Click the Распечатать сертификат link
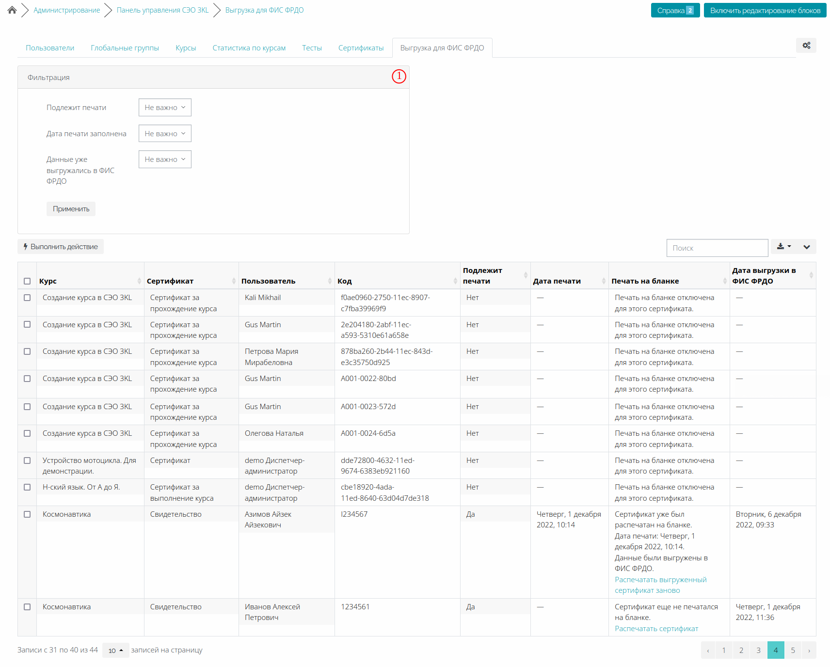 [x=656, y=629]
